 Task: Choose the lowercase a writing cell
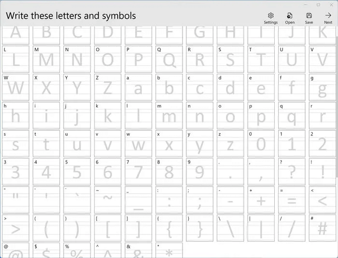(139, 87)
